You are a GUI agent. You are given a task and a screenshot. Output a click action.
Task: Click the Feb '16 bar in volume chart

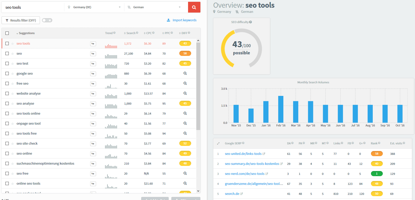click(281, 109)
